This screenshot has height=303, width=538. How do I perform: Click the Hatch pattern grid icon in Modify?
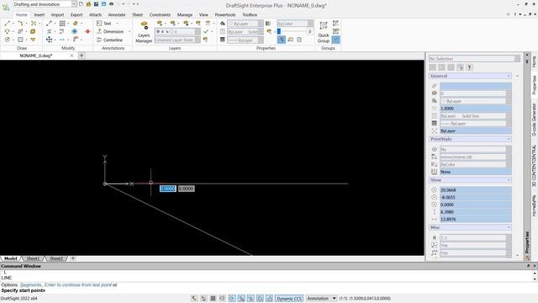(62, 24)
